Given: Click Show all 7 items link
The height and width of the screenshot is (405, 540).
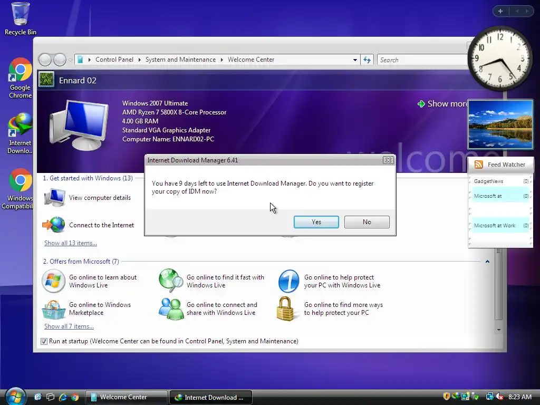Looking at the screenshot, I should coord(69,326).
